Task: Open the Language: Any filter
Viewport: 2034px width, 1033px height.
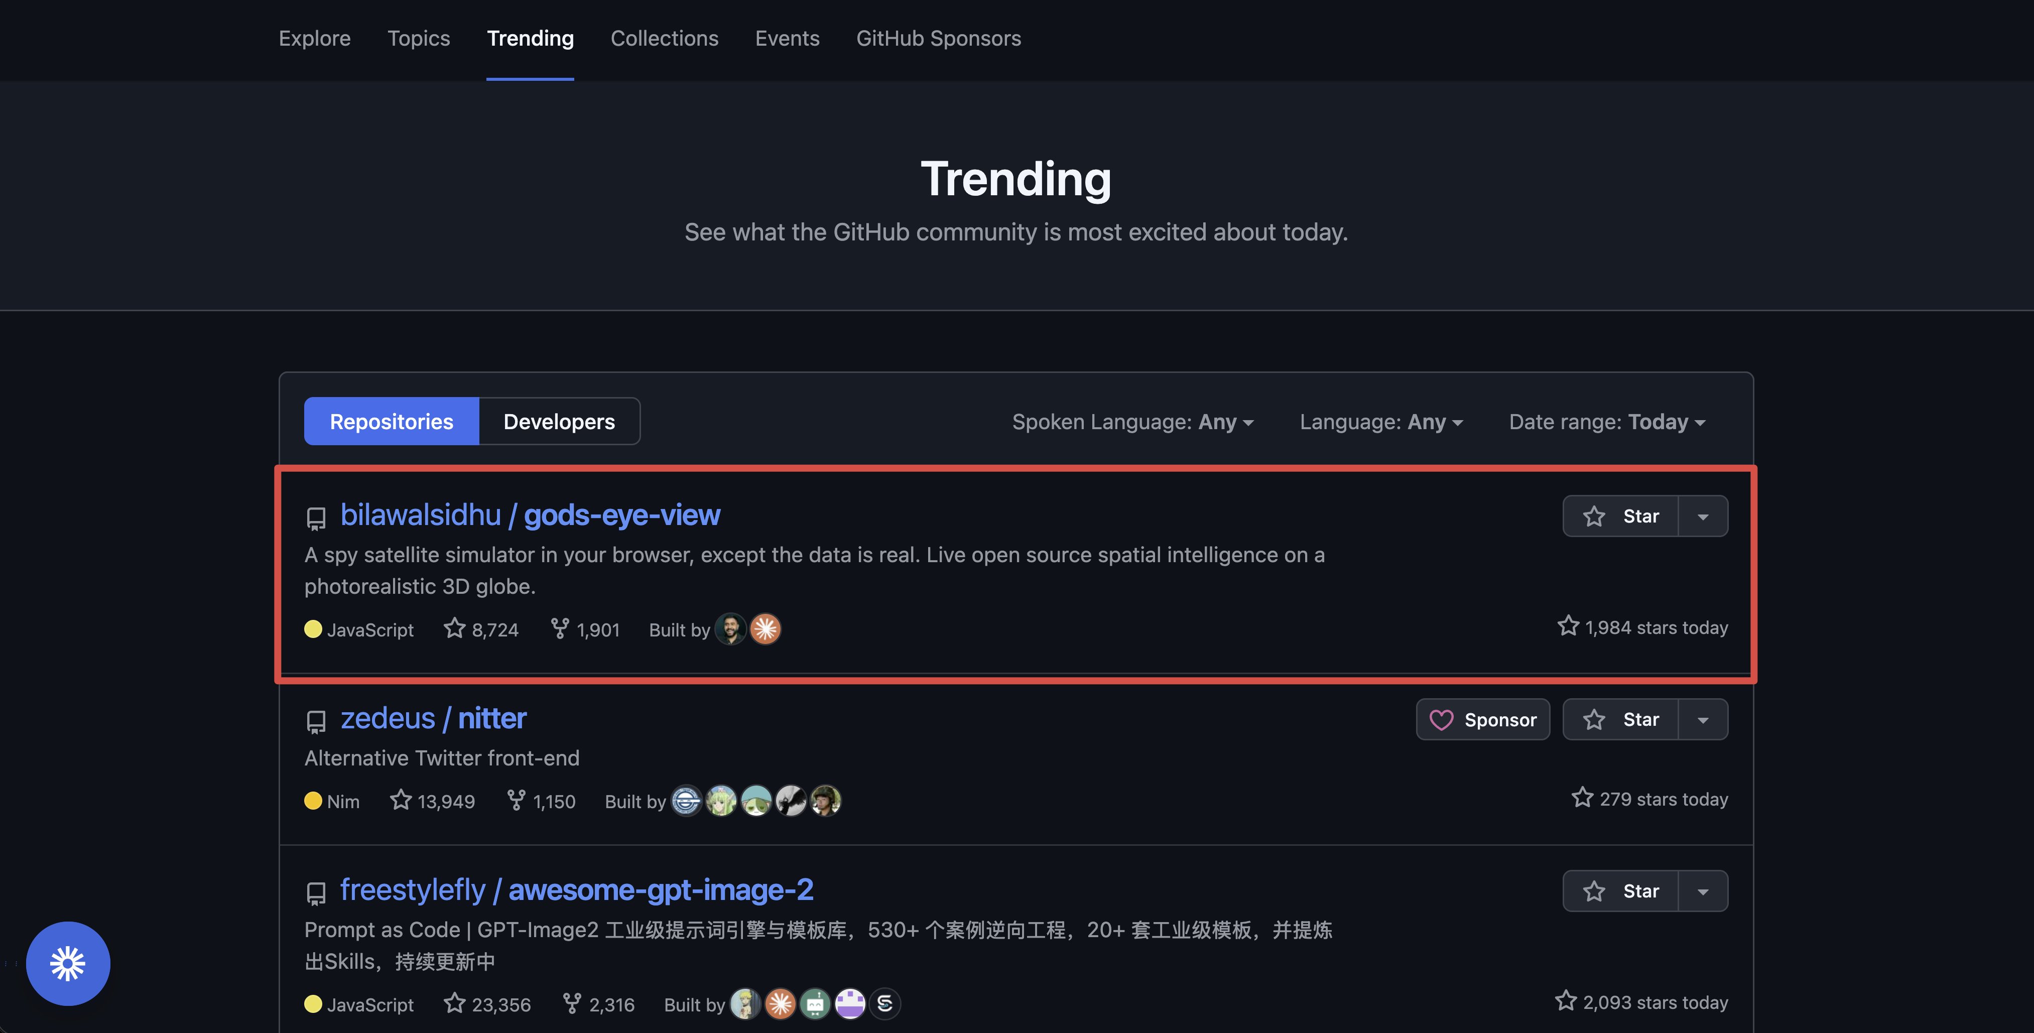Action: click(x=1381, y=422)
